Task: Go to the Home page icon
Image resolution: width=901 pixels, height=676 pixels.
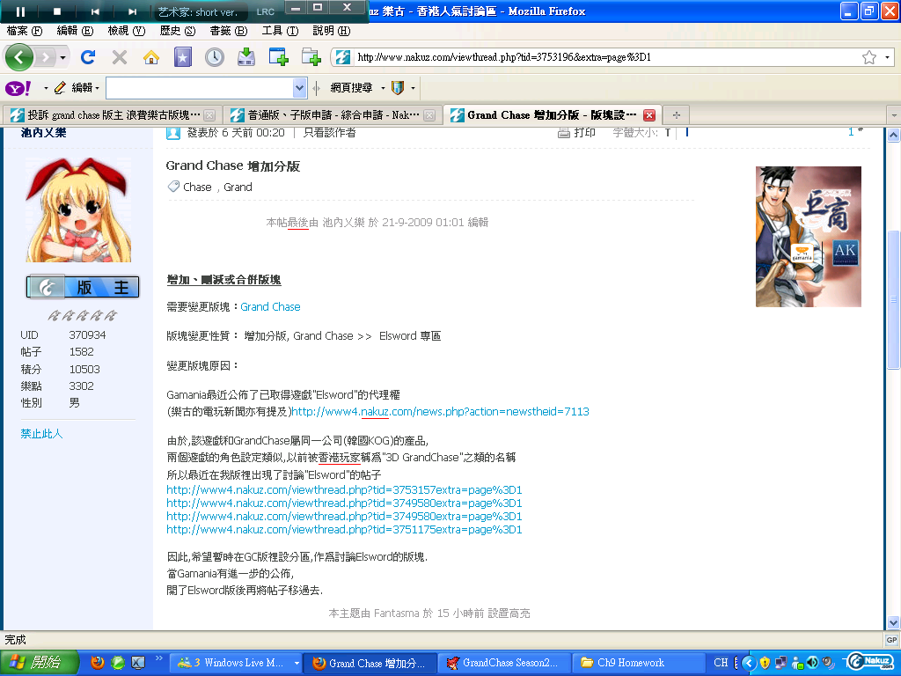Action: (x=151, y=57)
